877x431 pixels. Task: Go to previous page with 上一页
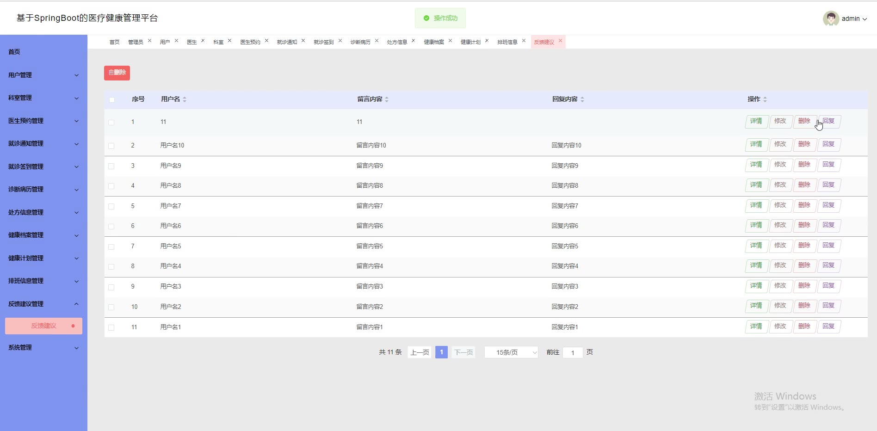[420, 352]
